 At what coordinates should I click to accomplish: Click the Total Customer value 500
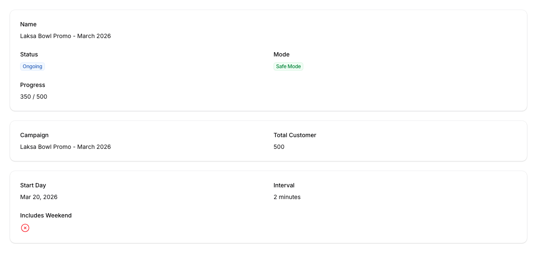[x=279, y=147]
